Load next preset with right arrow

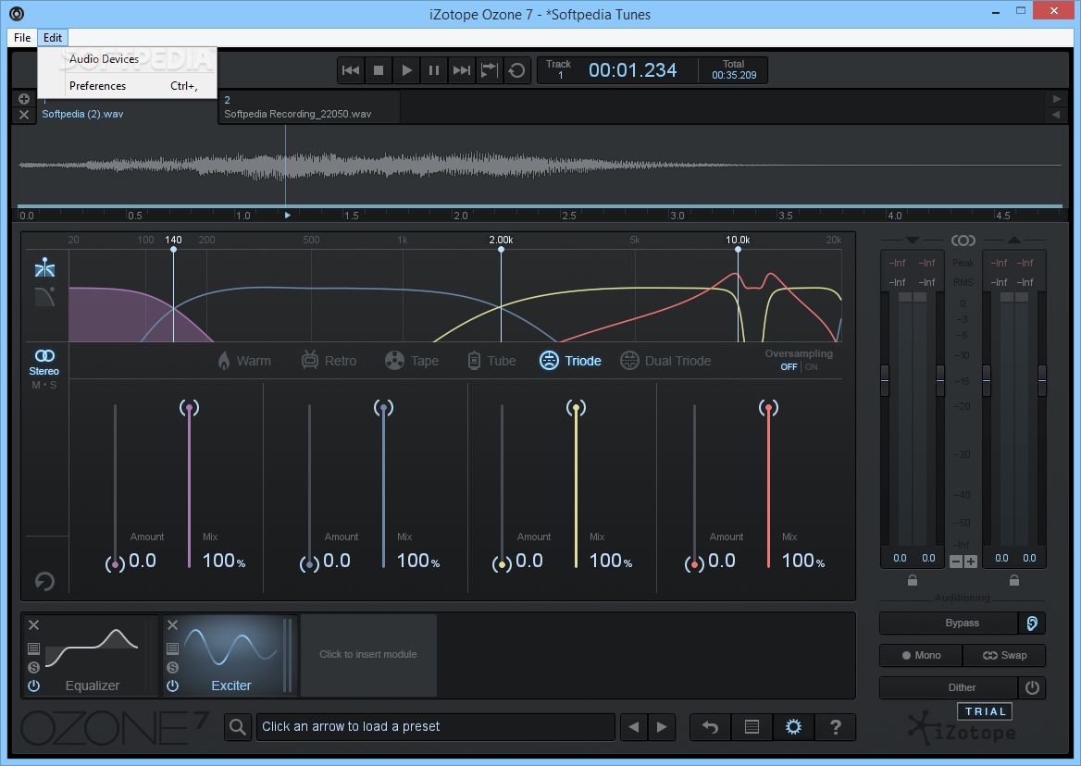[661, 727]
